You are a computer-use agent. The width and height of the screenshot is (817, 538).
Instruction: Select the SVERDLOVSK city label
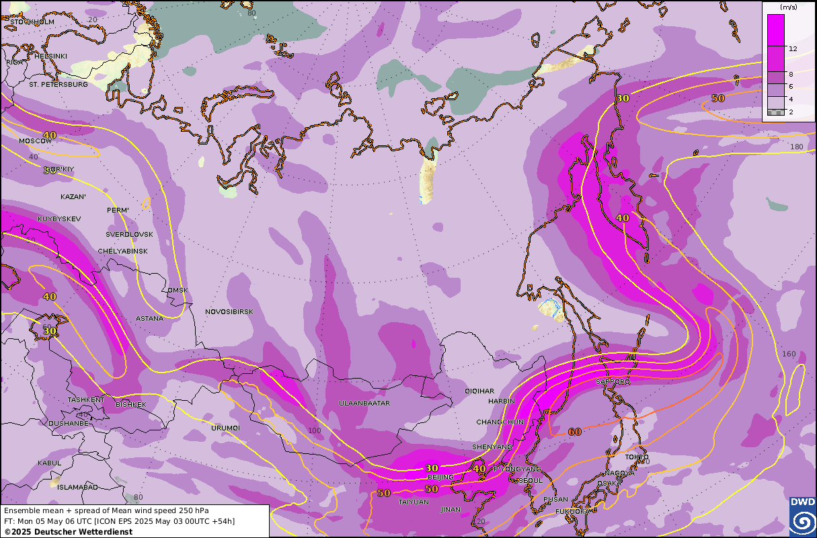point(129,234)
